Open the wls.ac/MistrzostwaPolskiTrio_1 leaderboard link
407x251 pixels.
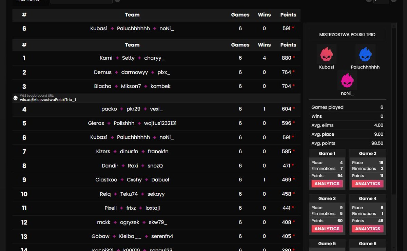(48, 100)
